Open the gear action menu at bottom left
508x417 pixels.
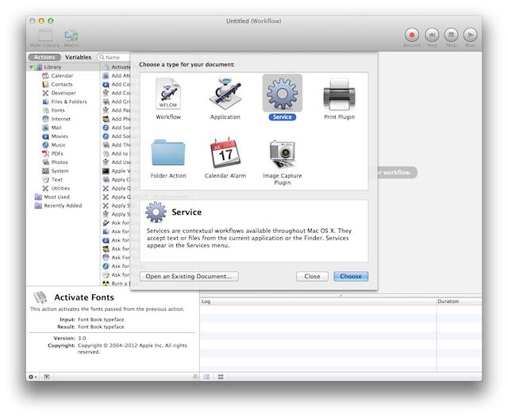[x=33, y=377]
